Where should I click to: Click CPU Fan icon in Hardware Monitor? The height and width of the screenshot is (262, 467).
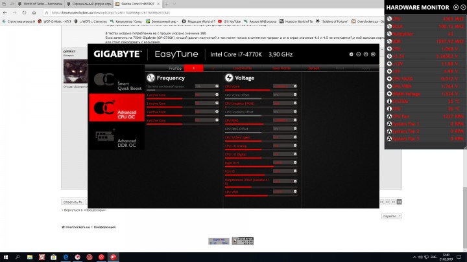pyautogui.click(x=389, y=116)
